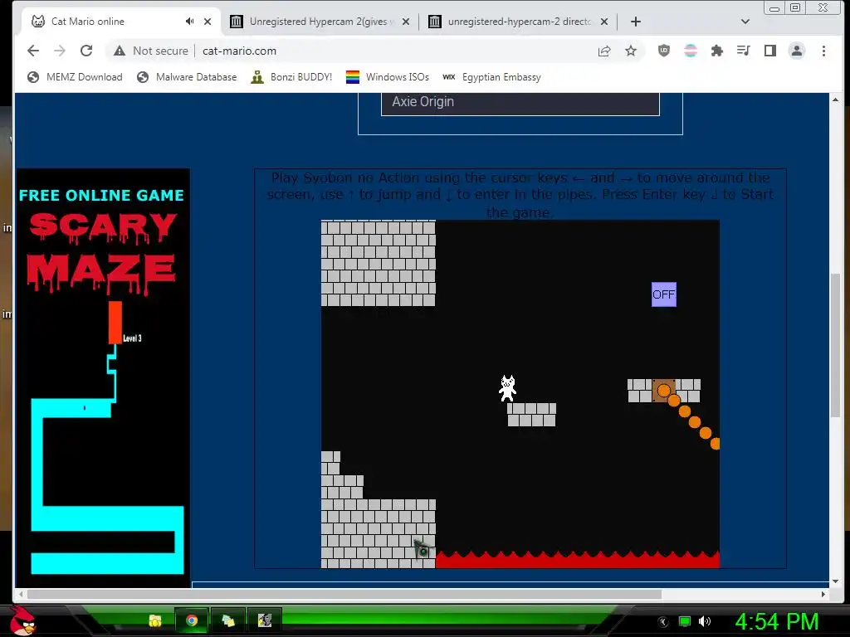This screenshot has width=850, height=637.
Task: Click the horizontal scrollbar thumb
Action: coord(344,594)
